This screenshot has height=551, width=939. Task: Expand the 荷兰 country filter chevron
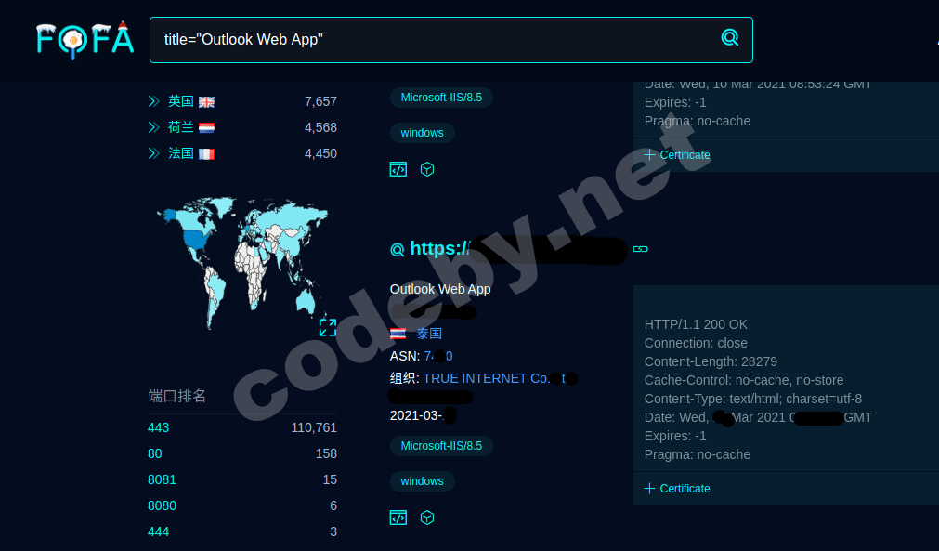[154, 127]
